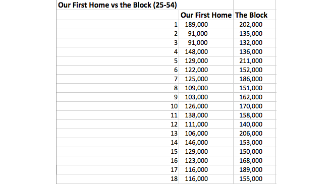
Task: Click the cell with 148,000
Action: [206, 52]
